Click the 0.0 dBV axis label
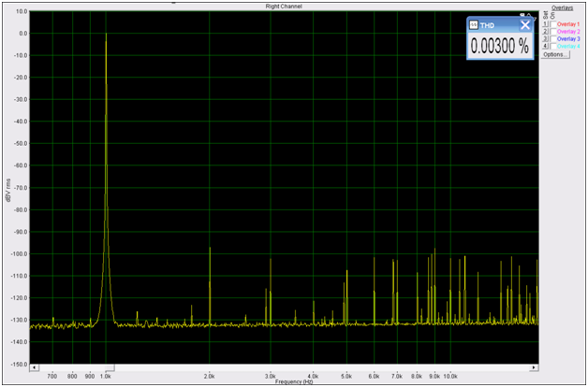The image size is (588, 387). pyautogui.click(x=23, y=34)
